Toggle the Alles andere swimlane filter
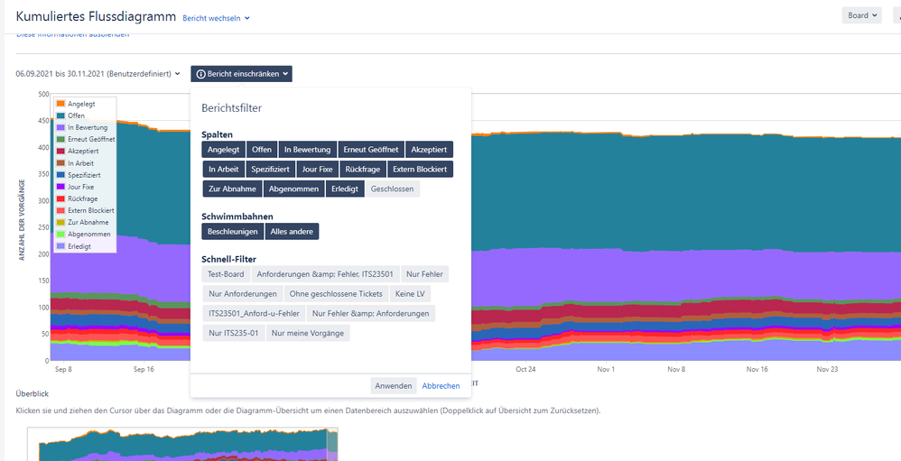901x461 pixels. 292,231
